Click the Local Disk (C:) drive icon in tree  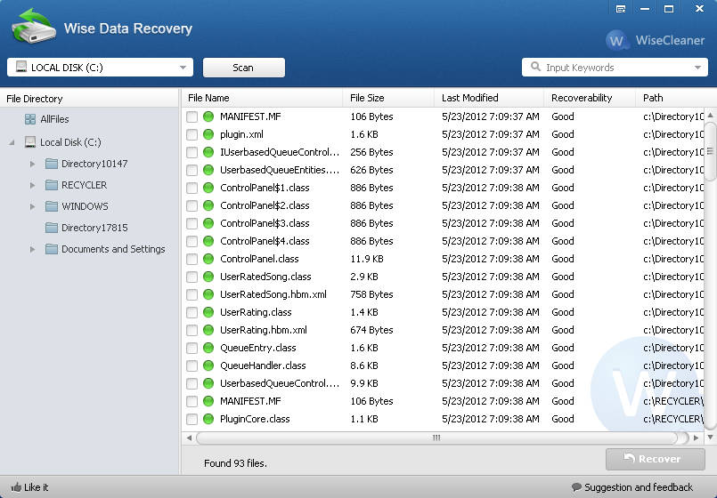click(30, 142)
